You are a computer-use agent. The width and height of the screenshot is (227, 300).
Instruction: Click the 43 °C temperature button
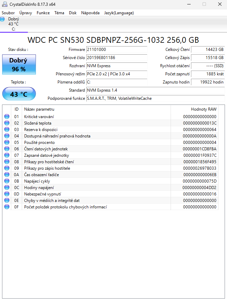(x=19, y=94)
